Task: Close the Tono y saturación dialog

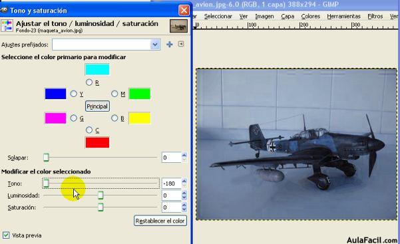Action: click(184, 11)
